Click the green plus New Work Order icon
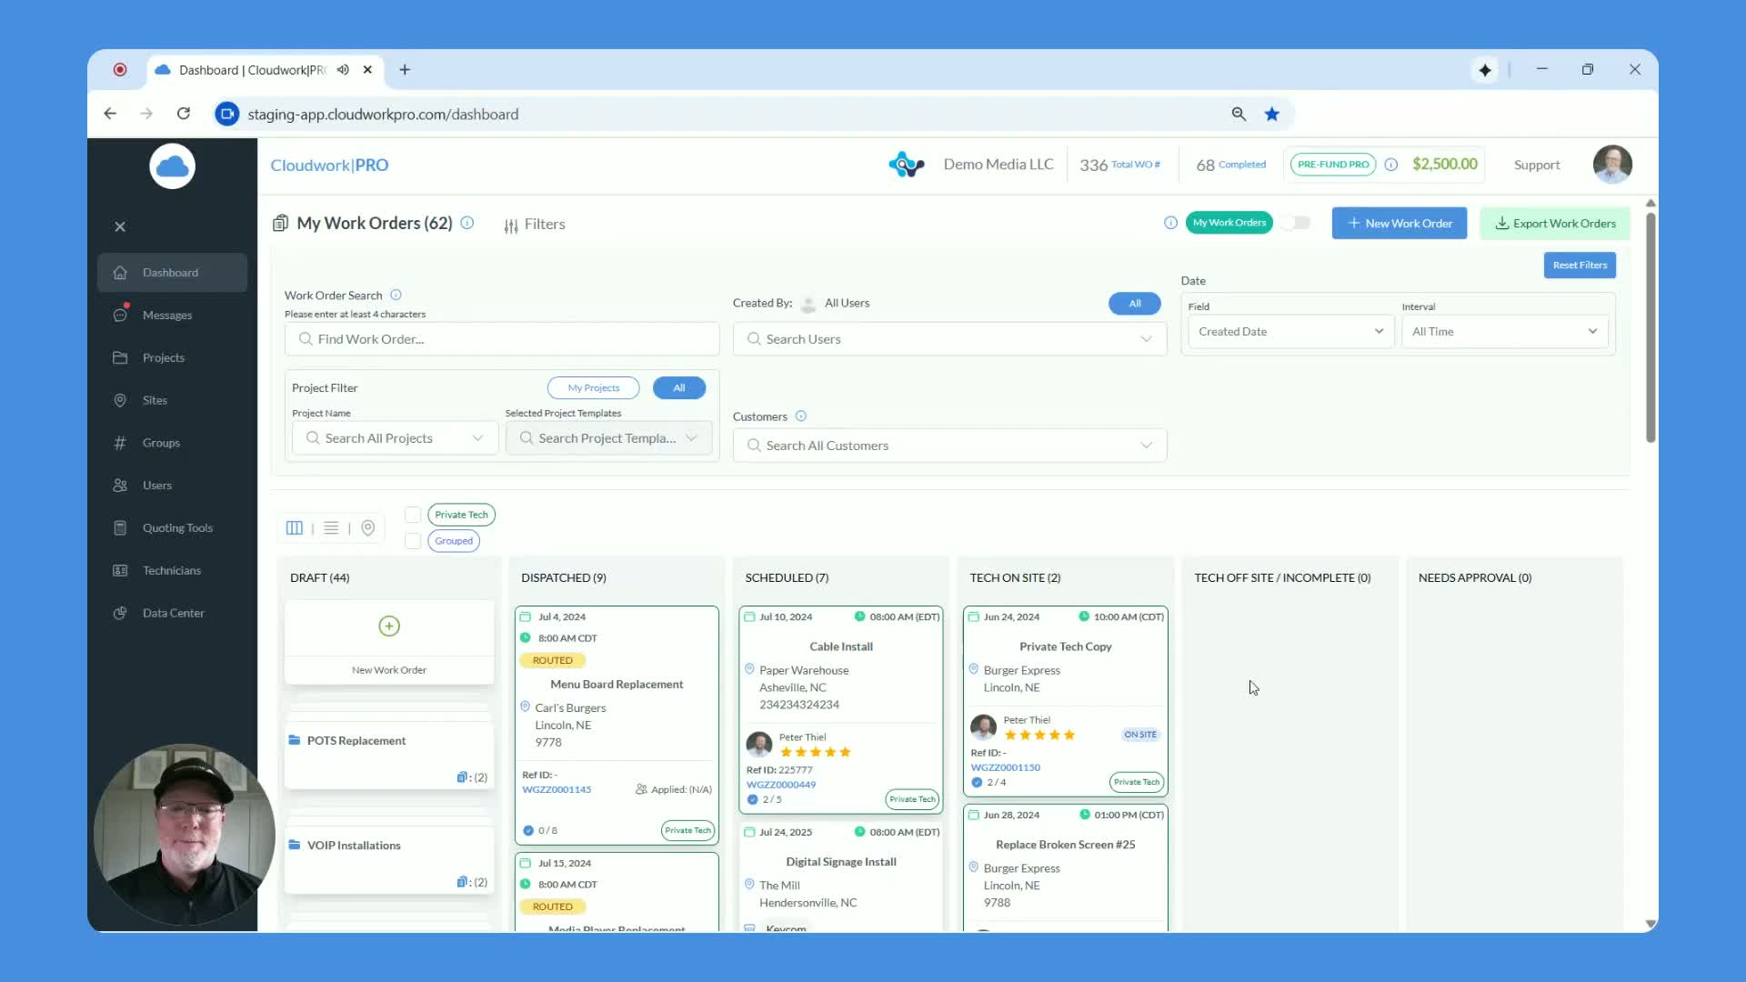The width and height of the screenshot is (1746, 982). point(389,626)
